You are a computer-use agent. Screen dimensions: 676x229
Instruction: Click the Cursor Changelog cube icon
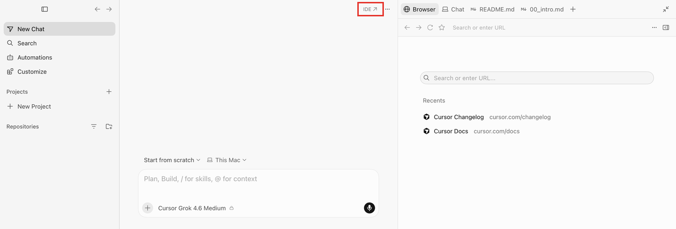point(426,117)
